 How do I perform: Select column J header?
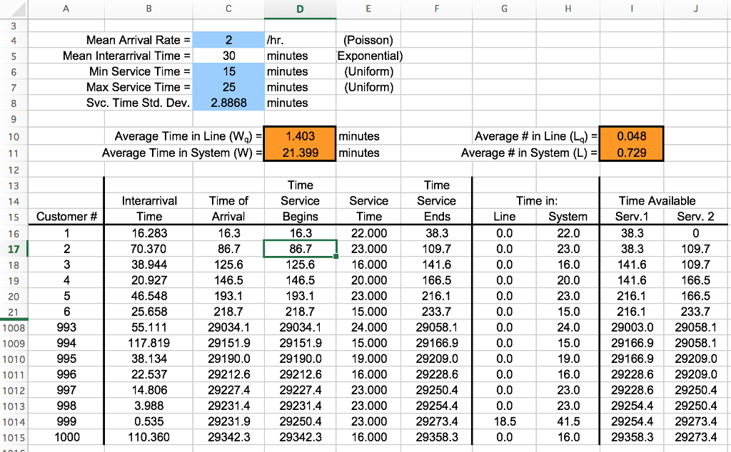(695, 9)
